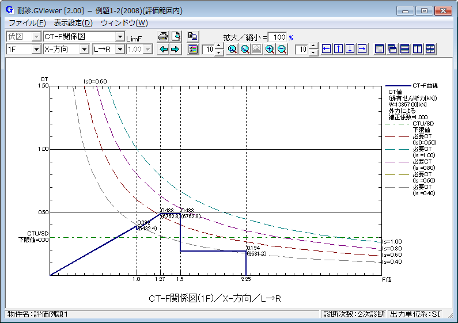Minimize the 耐診.GViewer window

click(405, 11)
